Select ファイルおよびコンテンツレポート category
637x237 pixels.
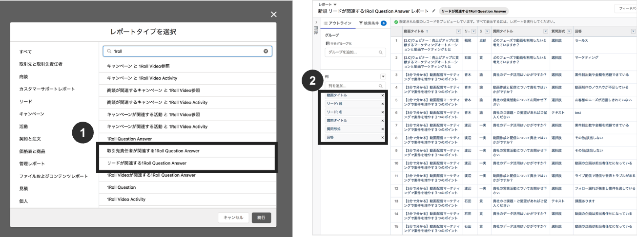tap(54, 176)
